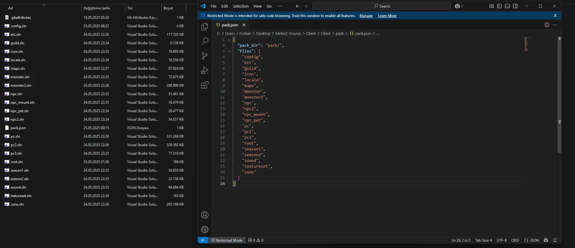This screenshot has height=248, width=575.
Task: Change the CRLF end-of-line sequence
Action: point(515,240)
